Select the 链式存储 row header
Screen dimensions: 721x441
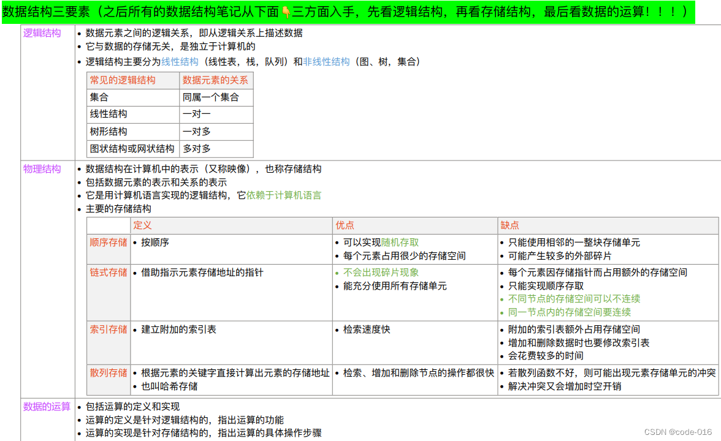tap(108, 273)
